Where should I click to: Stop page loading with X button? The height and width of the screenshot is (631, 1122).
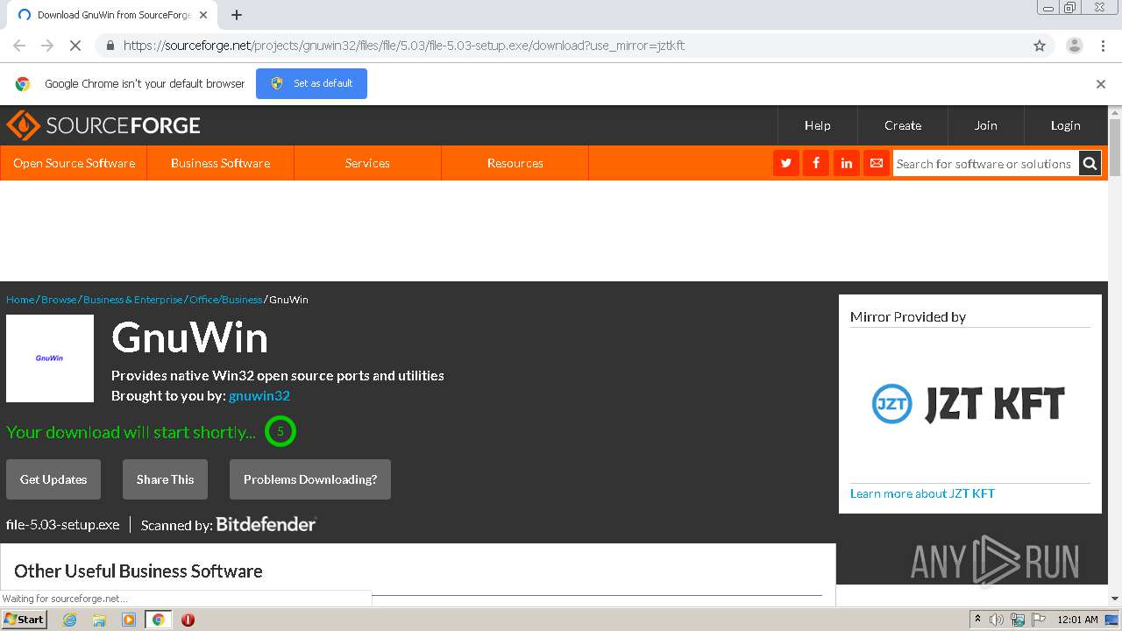[x=75, y=46]
